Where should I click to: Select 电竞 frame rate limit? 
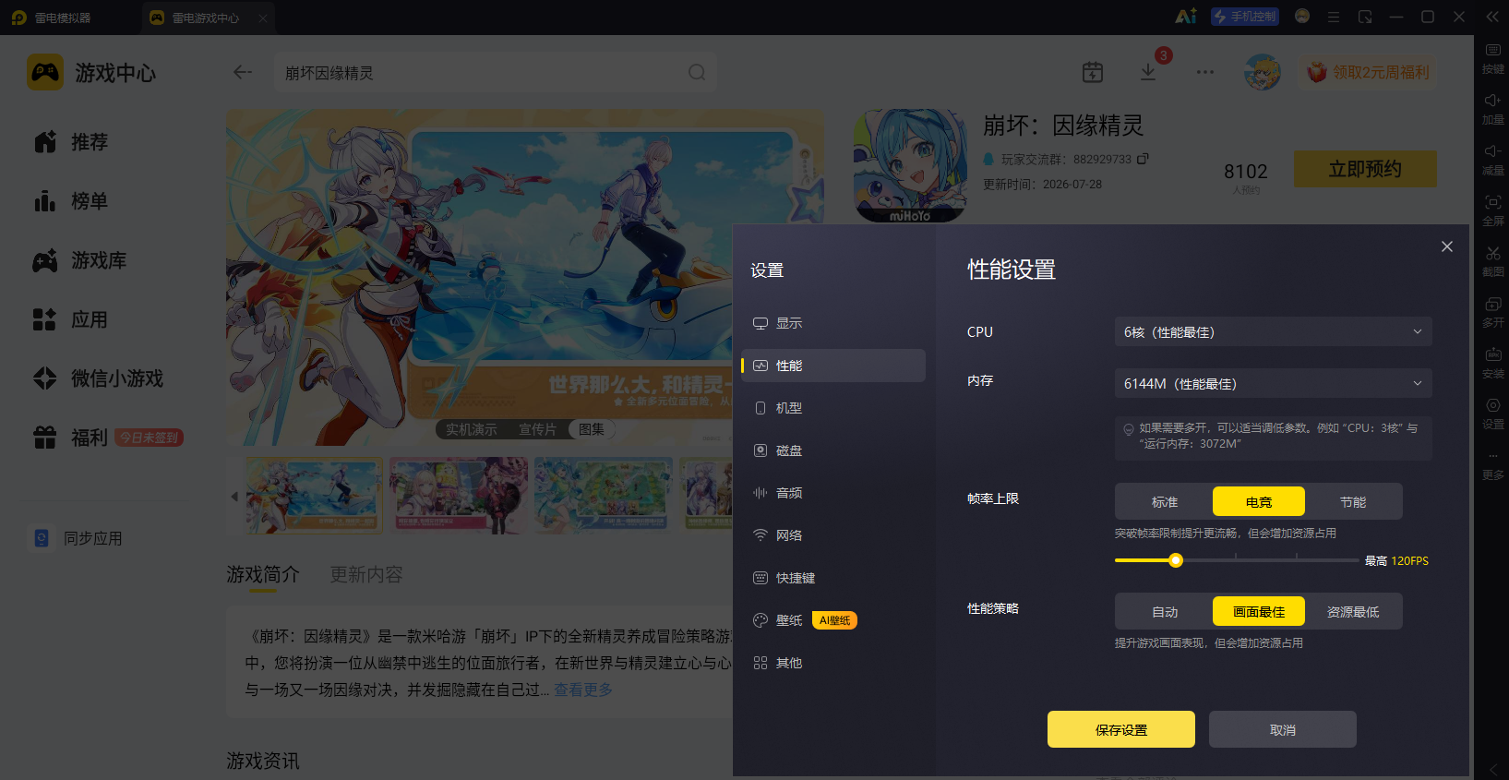click(1259, 501)
